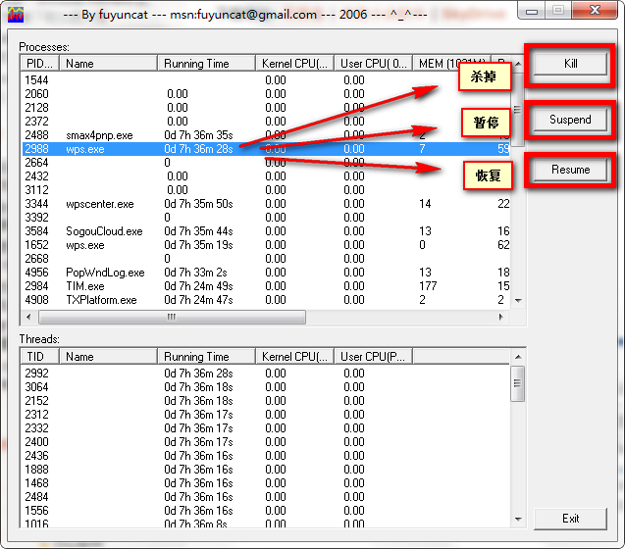Sort processes by User CPU header
The image size is (625, 549).
click(373, 64)
